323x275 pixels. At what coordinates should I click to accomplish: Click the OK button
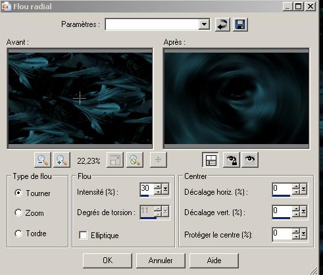(107, 261)
